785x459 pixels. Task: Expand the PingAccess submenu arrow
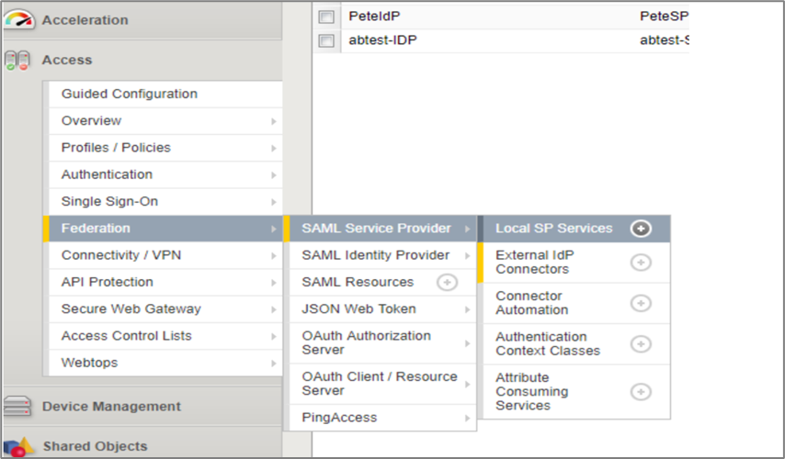click(x=467, y=418)
